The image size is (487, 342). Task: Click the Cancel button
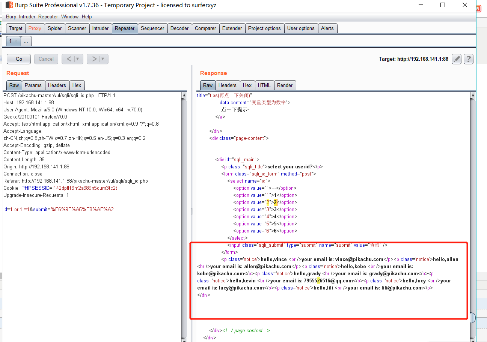46,59
